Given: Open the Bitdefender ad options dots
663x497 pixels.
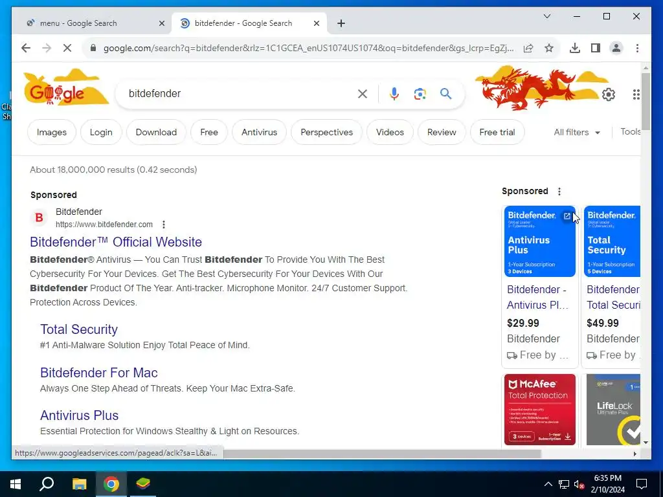Looking at the screenshot, I should tap(164, 225).
